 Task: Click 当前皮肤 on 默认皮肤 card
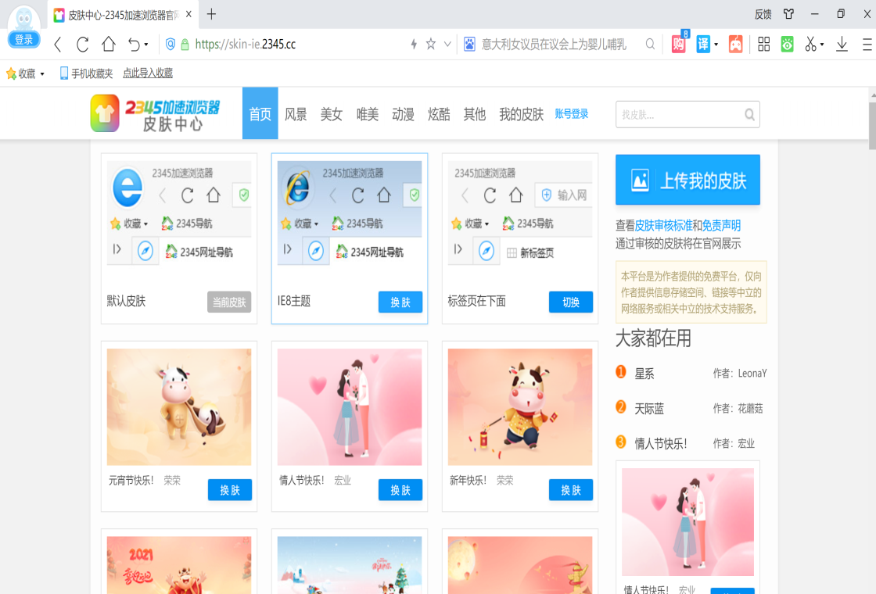pyautogui.click(x=229, y=302)
